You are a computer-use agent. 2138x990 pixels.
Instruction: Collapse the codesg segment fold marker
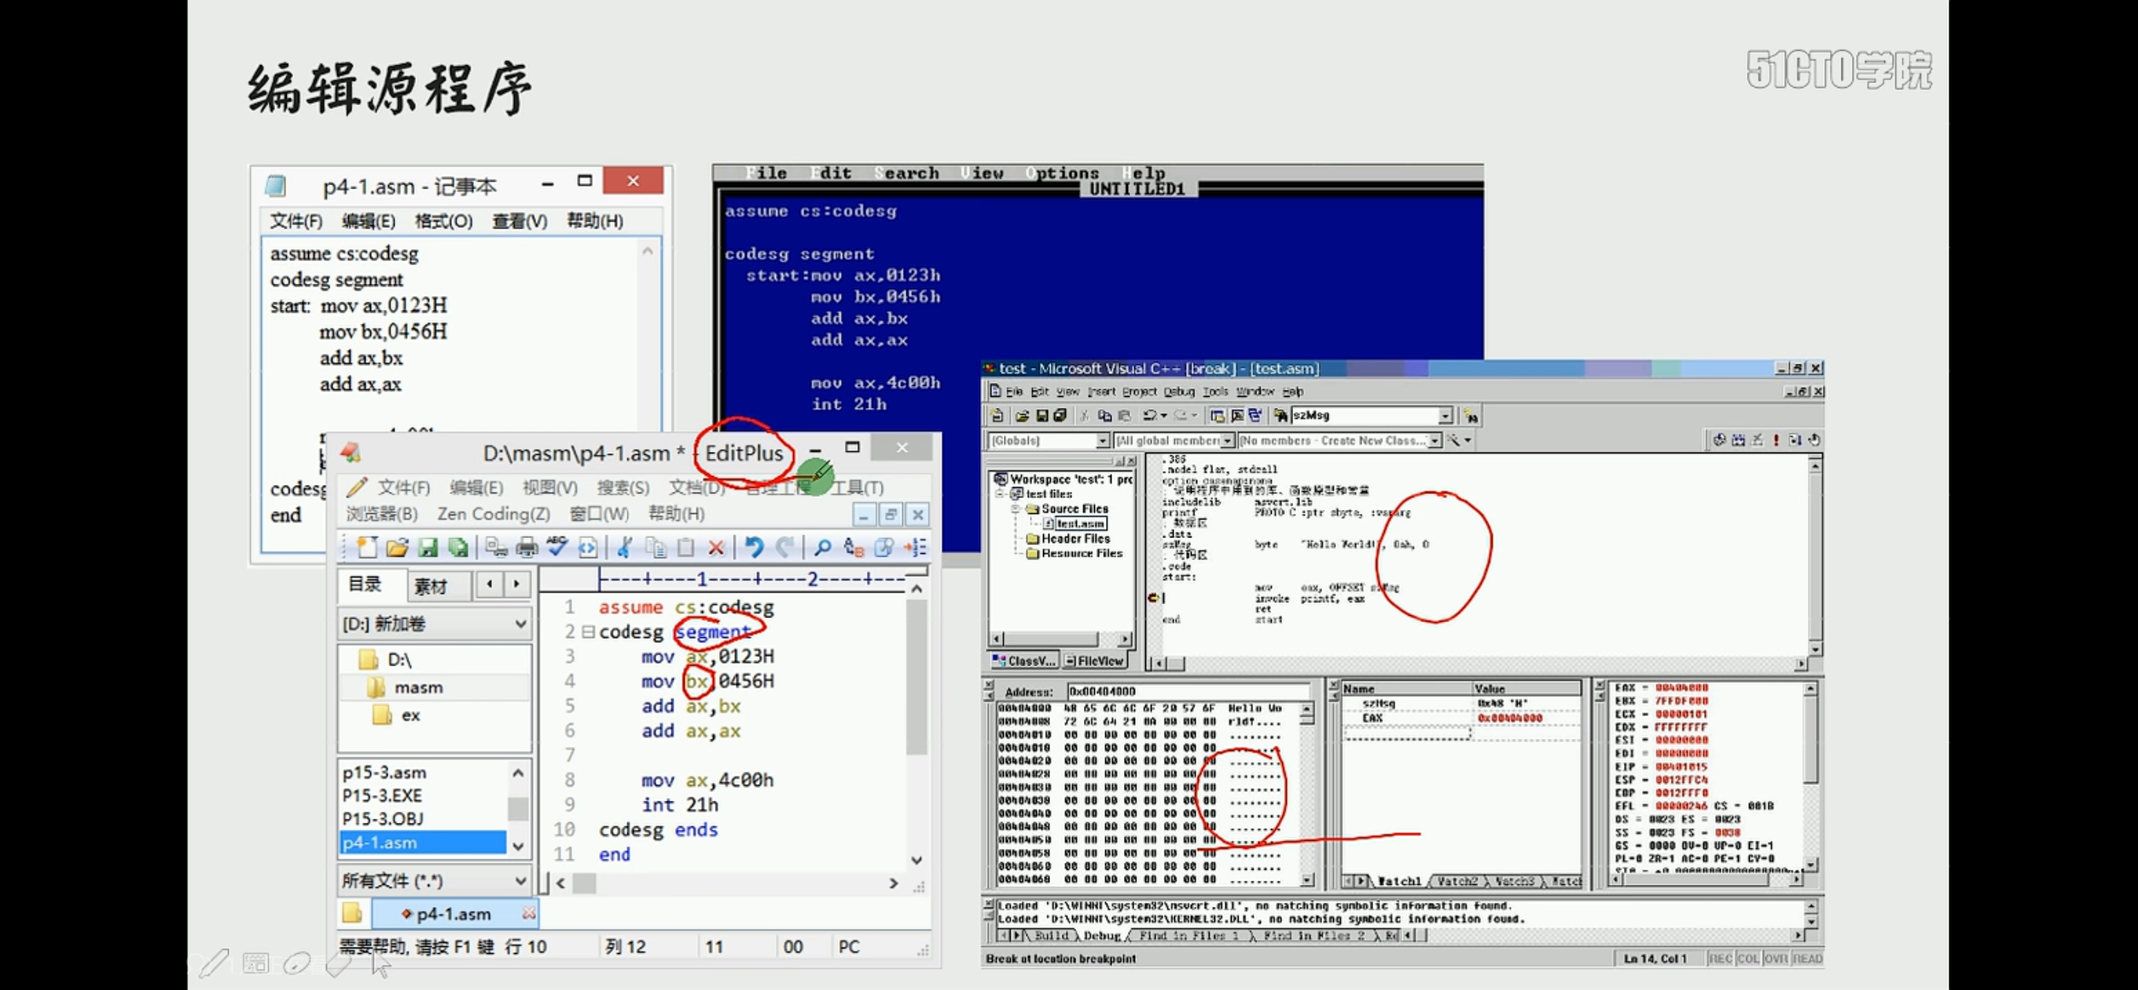[x=588, y=632]
